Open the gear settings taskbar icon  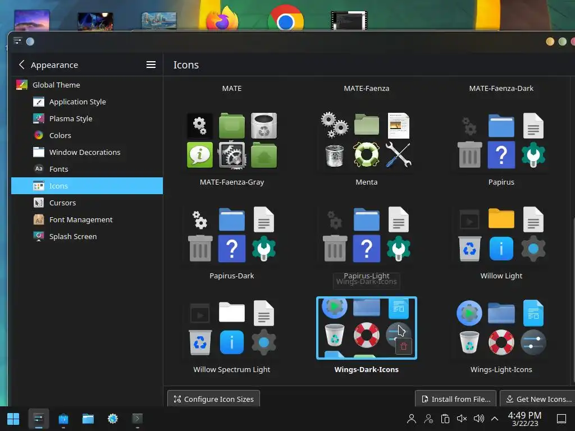tap(112, 419)
